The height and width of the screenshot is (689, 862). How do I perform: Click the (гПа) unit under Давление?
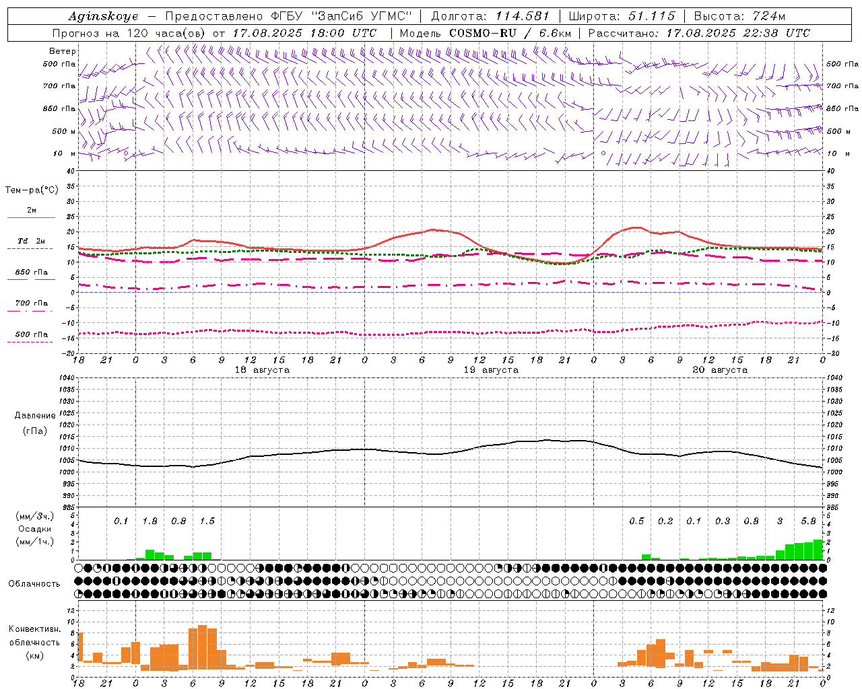point(35,431)
